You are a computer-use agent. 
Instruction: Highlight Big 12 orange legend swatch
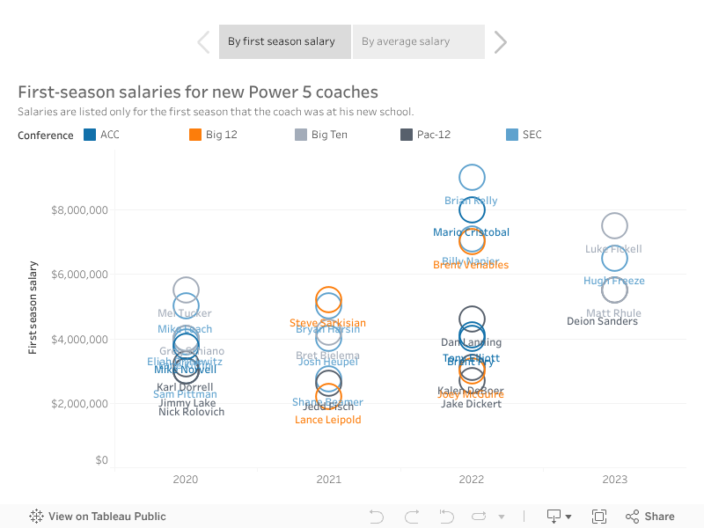pos(195,135)
